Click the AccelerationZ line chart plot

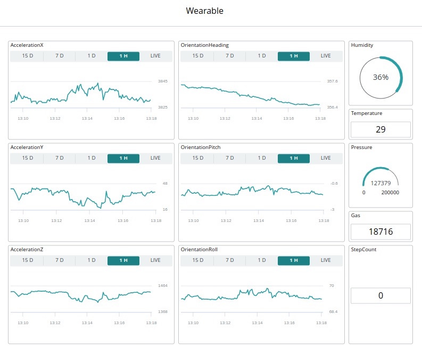81,299
